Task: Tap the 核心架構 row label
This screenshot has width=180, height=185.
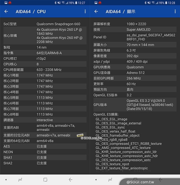Action: pos(10,36)
